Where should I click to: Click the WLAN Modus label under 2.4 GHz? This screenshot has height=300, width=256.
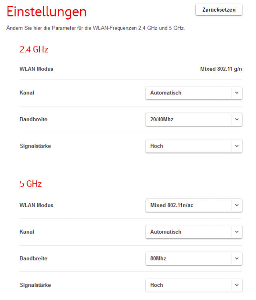pos(36,69)
